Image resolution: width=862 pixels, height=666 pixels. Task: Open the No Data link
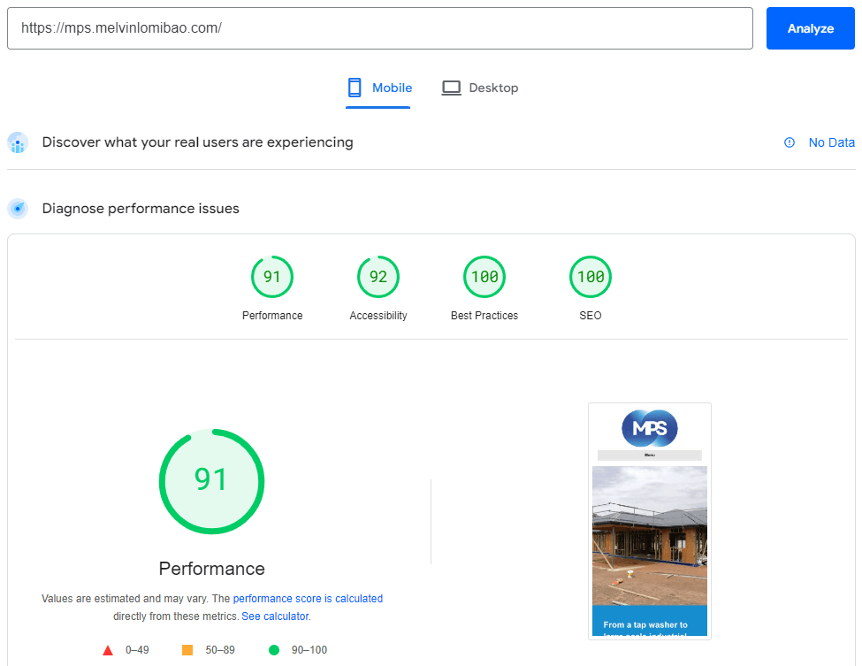coord(831,142)
